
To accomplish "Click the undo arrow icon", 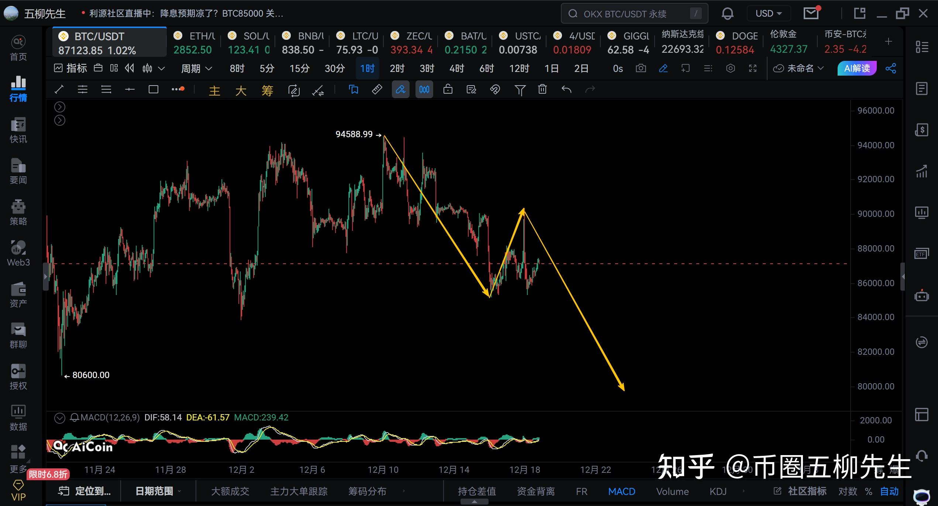I will coord(566,90).
